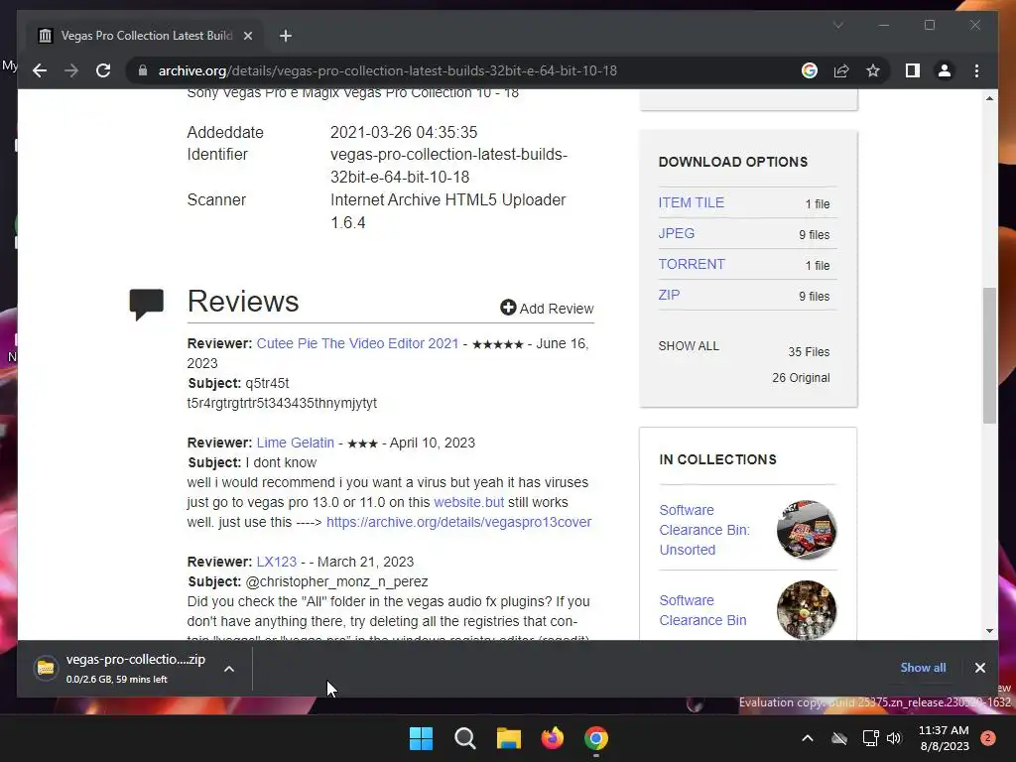Click scrollbar down arrow
The width and height of the screenshot is (1016, 762).
(989, 630)
